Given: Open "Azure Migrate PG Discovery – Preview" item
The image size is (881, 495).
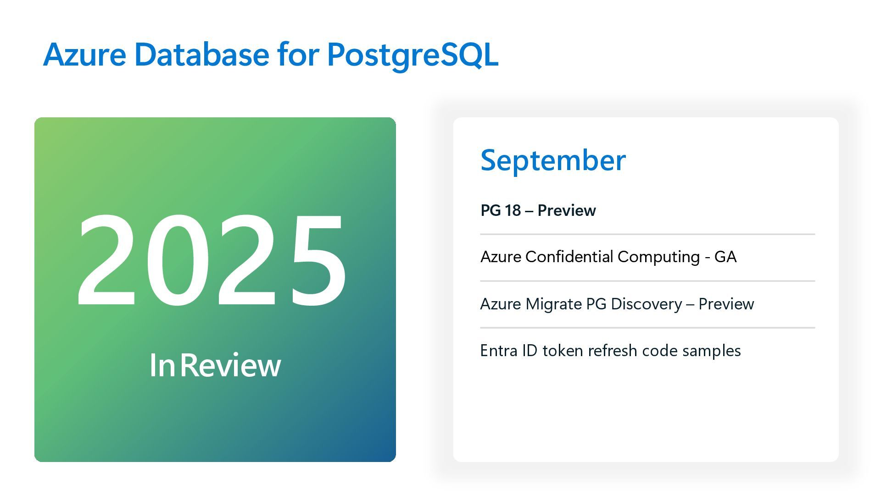Looking at the screenshot, I should point(617,304).
